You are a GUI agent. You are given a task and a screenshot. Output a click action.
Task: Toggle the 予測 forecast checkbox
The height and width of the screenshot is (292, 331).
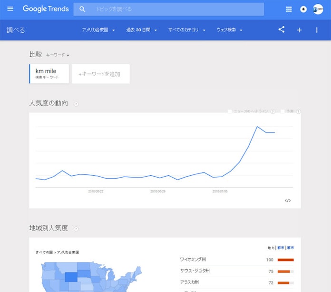282,111
